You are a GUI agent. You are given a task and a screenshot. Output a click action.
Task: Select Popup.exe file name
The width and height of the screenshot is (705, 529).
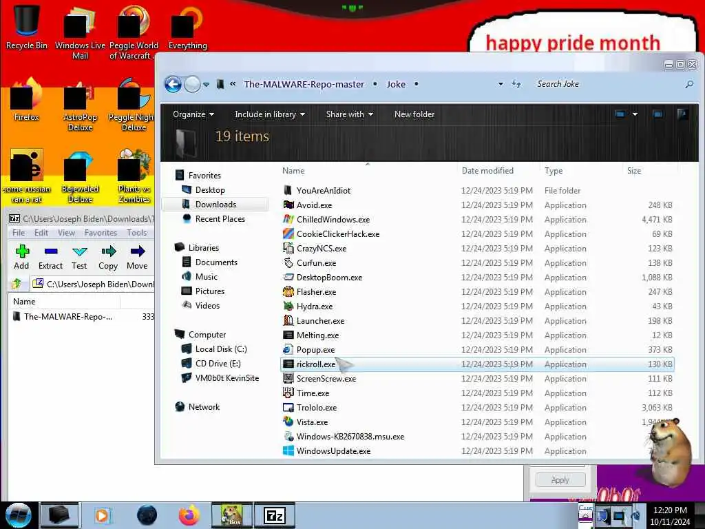pyautogui.click(x=315, y=349)
